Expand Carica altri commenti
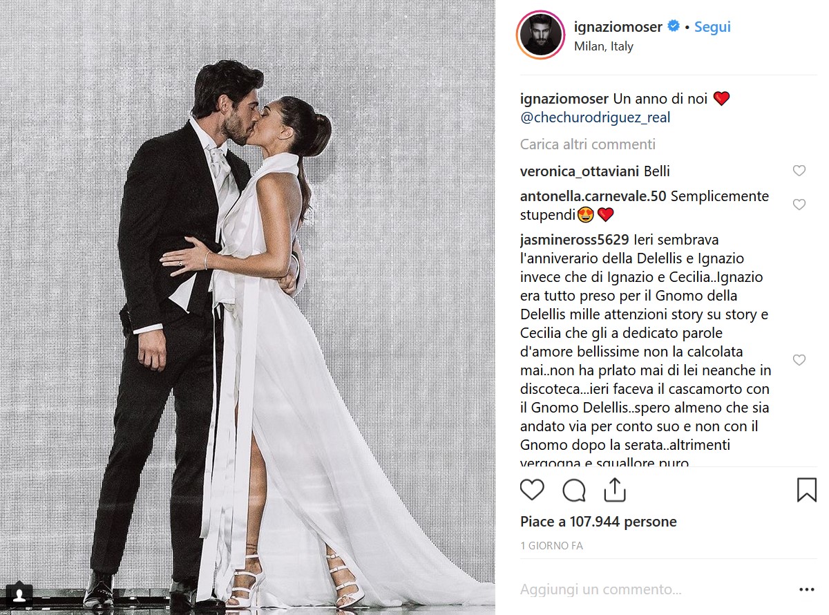Image resolution: width=829 pixels, height=615 pixels. [588, 144]
